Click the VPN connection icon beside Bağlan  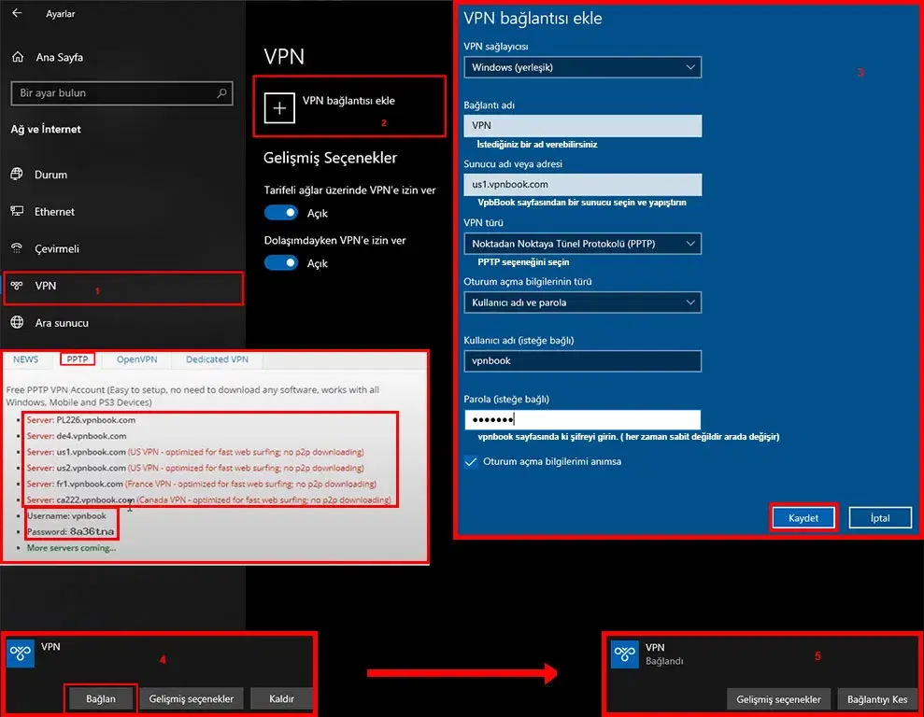[21, 653]
